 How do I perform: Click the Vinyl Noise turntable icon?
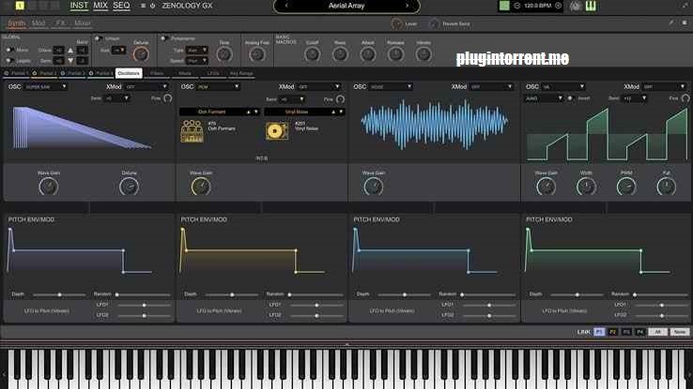click(x=277, y=131)
